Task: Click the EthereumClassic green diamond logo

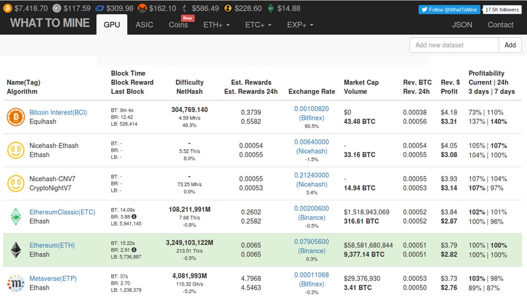Action: tap(16, 217)
